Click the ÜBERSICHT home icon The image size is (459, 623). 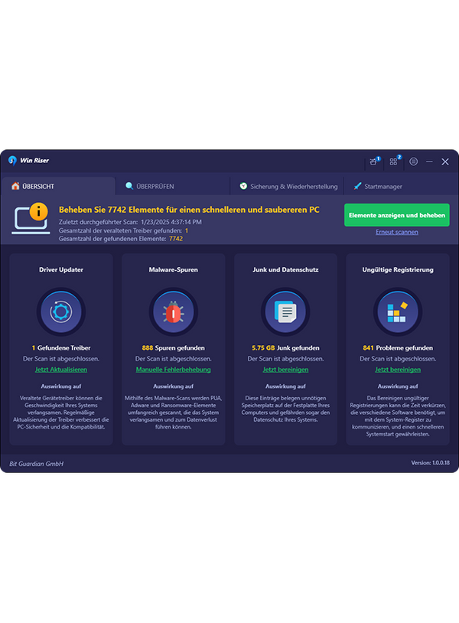click(15, 185)
